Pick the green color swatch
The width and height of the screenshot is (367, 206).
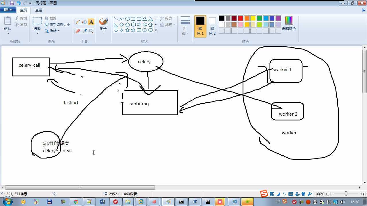[259, 18]
